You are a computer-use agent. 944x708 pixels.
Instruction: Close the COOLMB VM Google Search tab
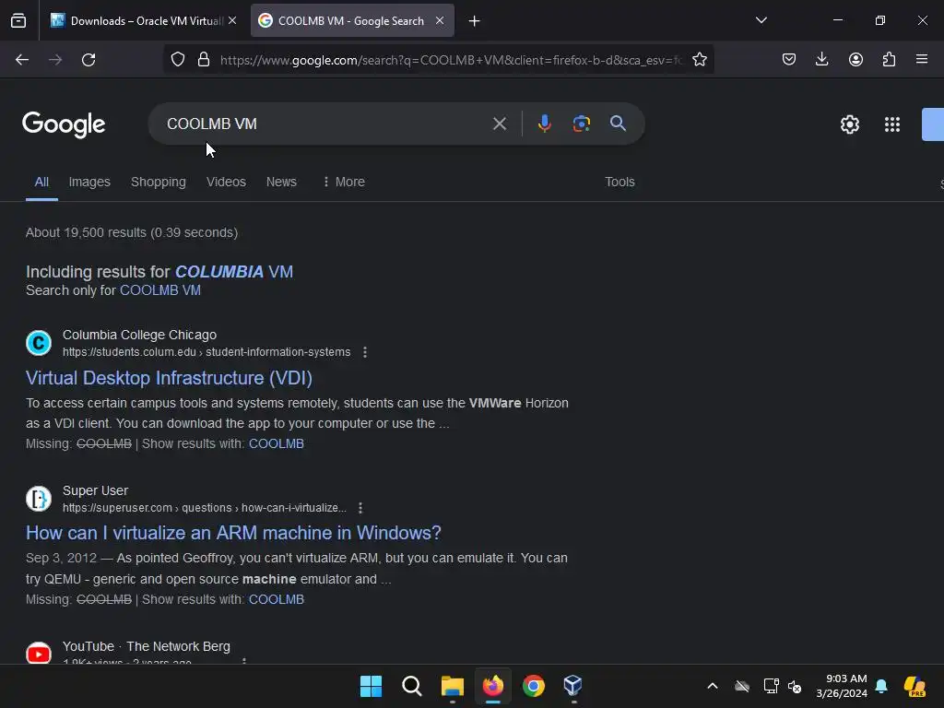(440, 20)
